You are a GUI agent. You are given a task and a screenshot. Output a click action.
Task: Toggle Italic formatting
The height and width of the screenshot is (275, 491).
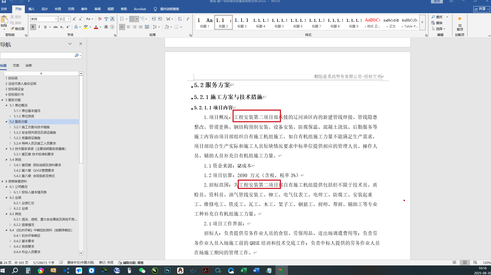click(39, 27)
